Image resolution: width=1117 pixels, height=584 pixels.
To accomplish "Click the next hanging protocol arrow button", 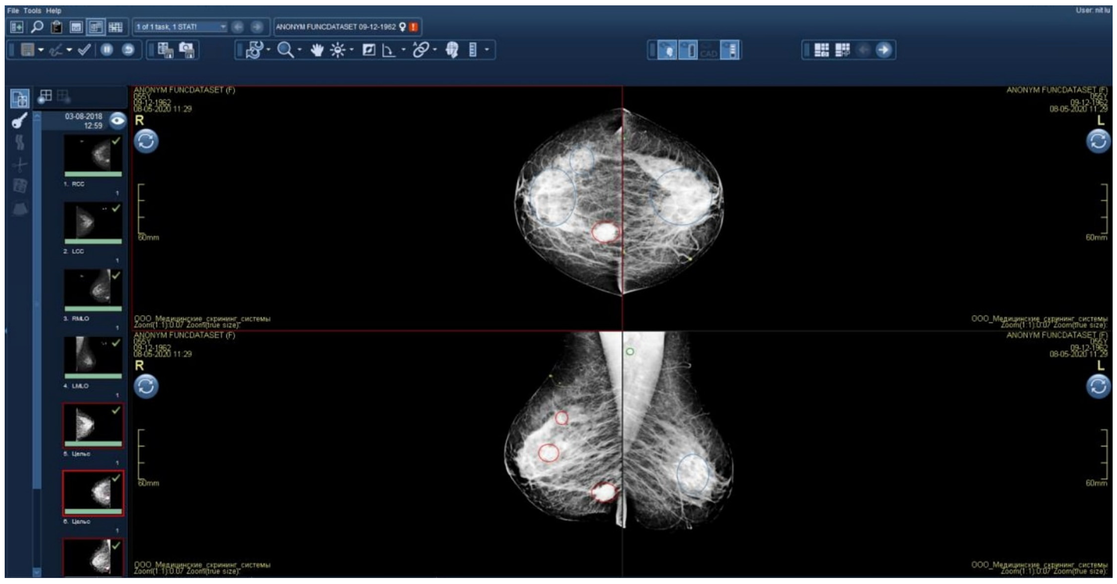I will (x=883, y=50).
